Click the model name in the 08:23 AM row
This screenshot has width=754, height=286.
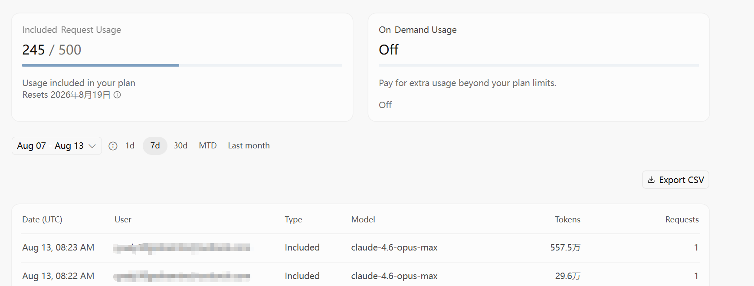[394, 247]
